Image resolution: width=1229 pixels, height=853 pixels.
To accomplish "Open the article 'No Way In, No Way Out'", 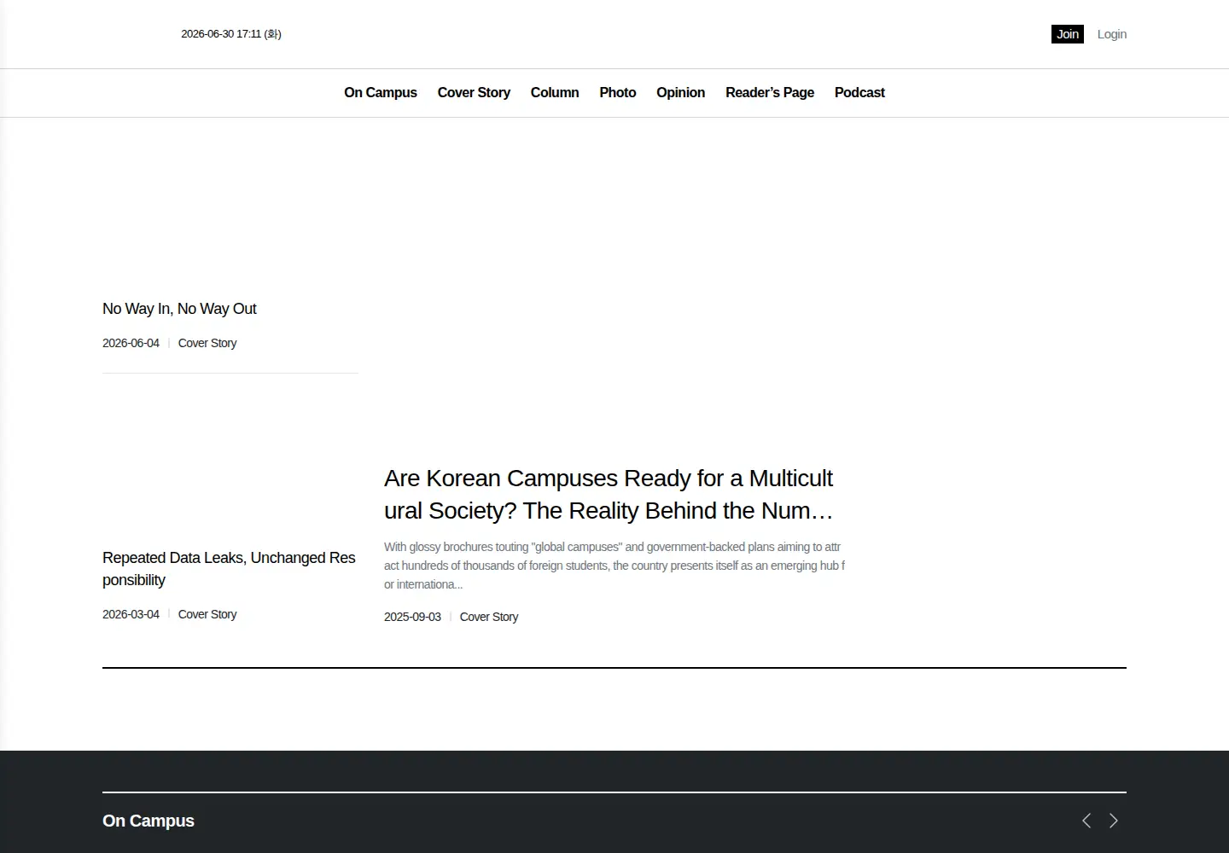I will [x=179, y=309].
